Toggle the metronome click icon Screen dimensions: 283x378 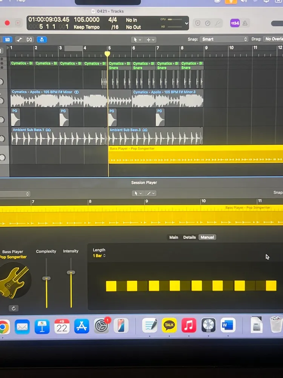[x=245, y=23]
